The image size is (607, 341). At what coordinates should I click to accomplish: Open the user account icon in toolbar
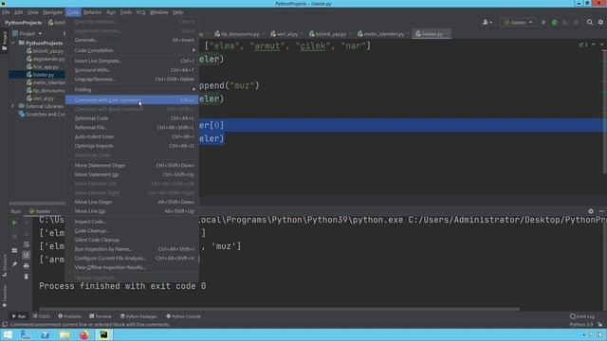(487, 23)
